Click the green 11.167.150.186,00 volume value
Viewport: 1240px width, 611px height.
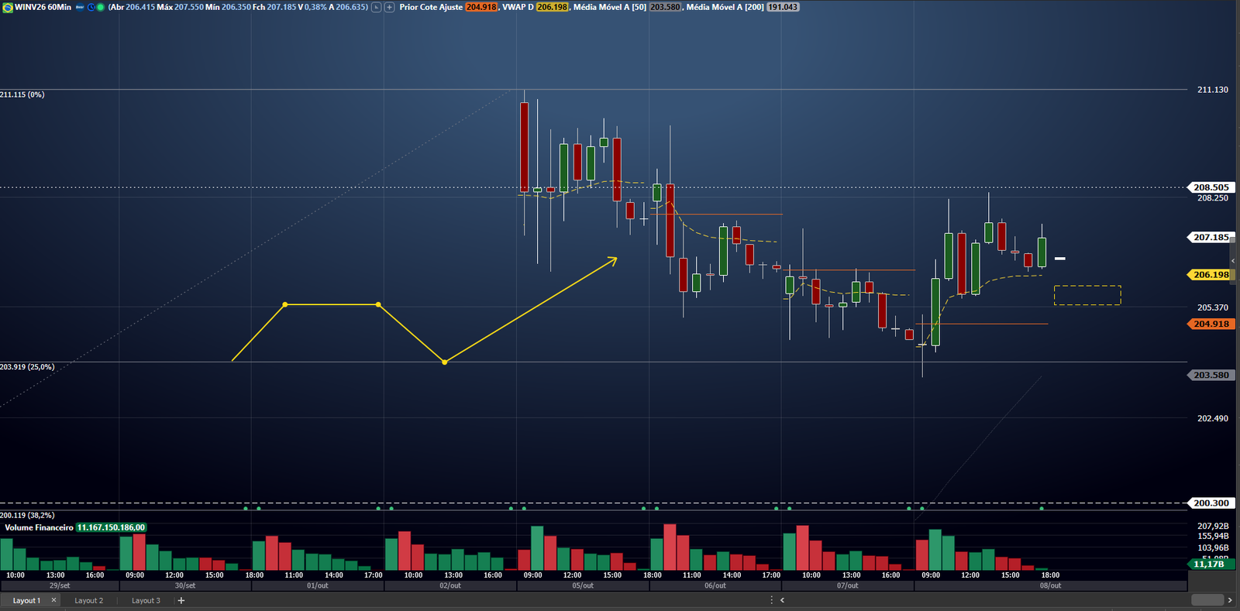click(111, 527)
